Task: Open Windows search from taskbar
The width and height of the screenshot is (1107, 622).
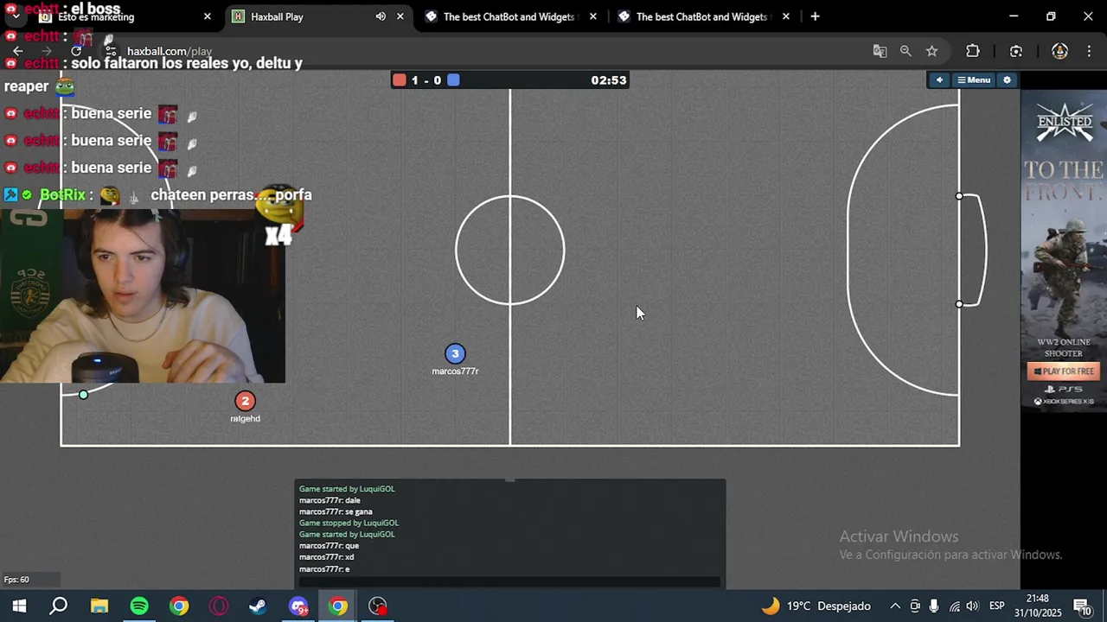Action: coord(59,606)
